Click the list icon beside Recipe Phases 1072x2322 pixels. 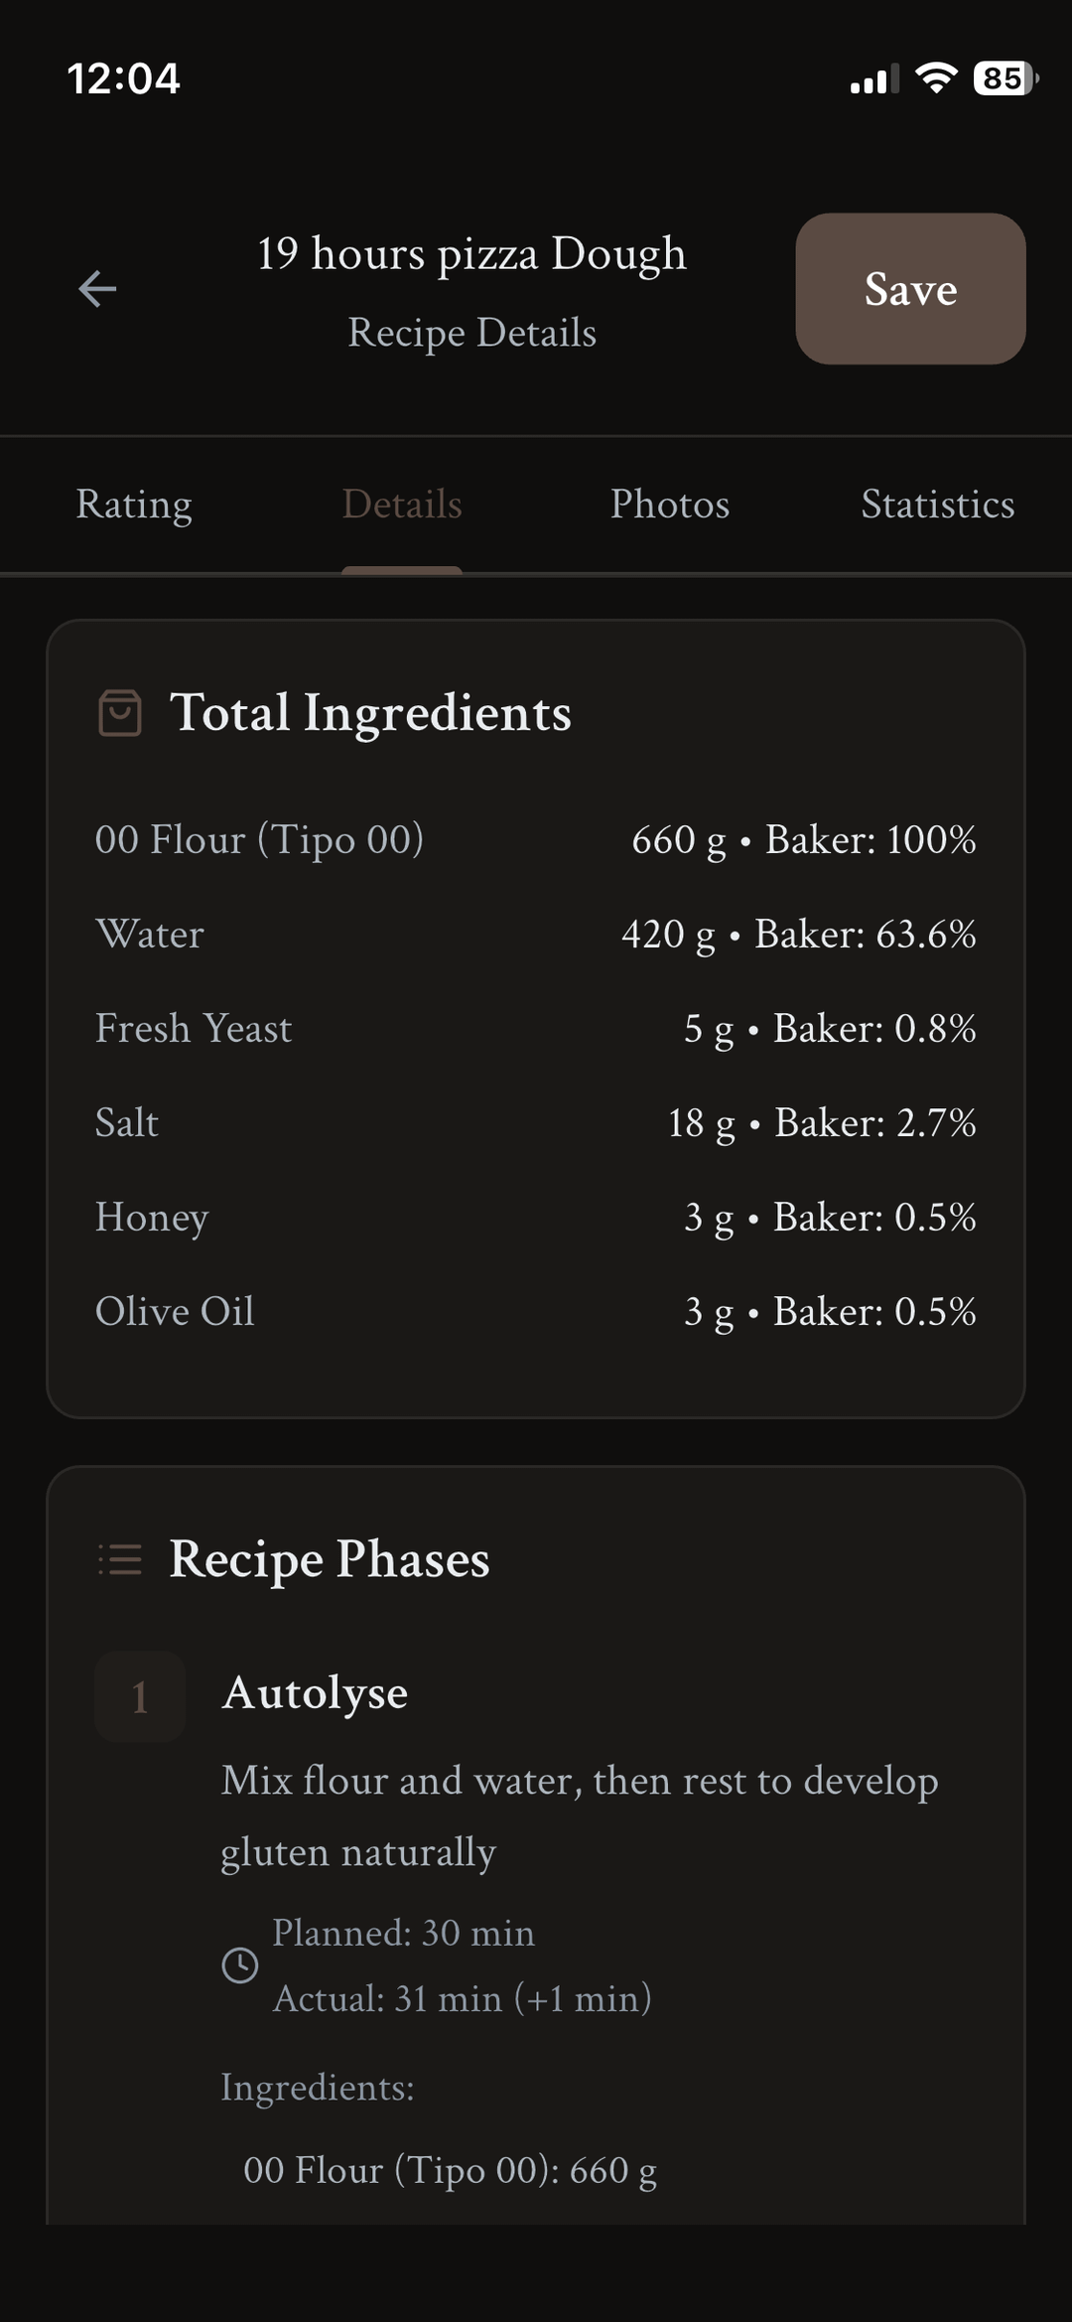pyautogui.click(x=120, y=1559)
